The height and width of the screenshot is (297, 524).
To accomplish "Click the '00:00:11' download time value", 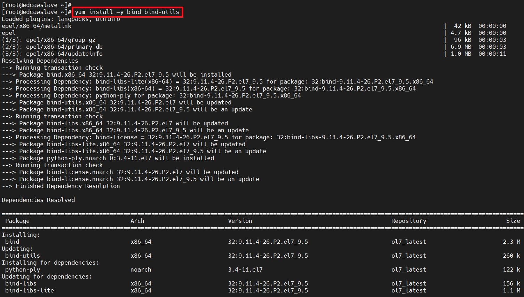I will [492, 54].
